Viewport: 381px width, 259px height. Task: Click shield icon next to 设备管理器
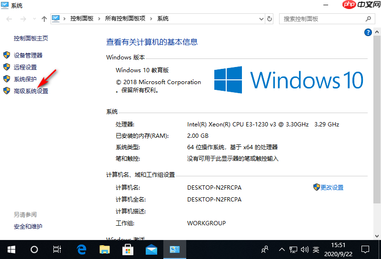(7, 55)
